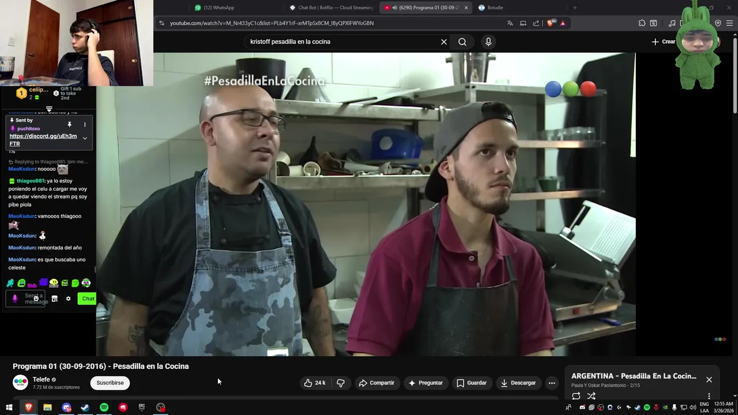This screenshot has width=738, height=415.
Task: Translate page icon in address bar
Action: 510,23
